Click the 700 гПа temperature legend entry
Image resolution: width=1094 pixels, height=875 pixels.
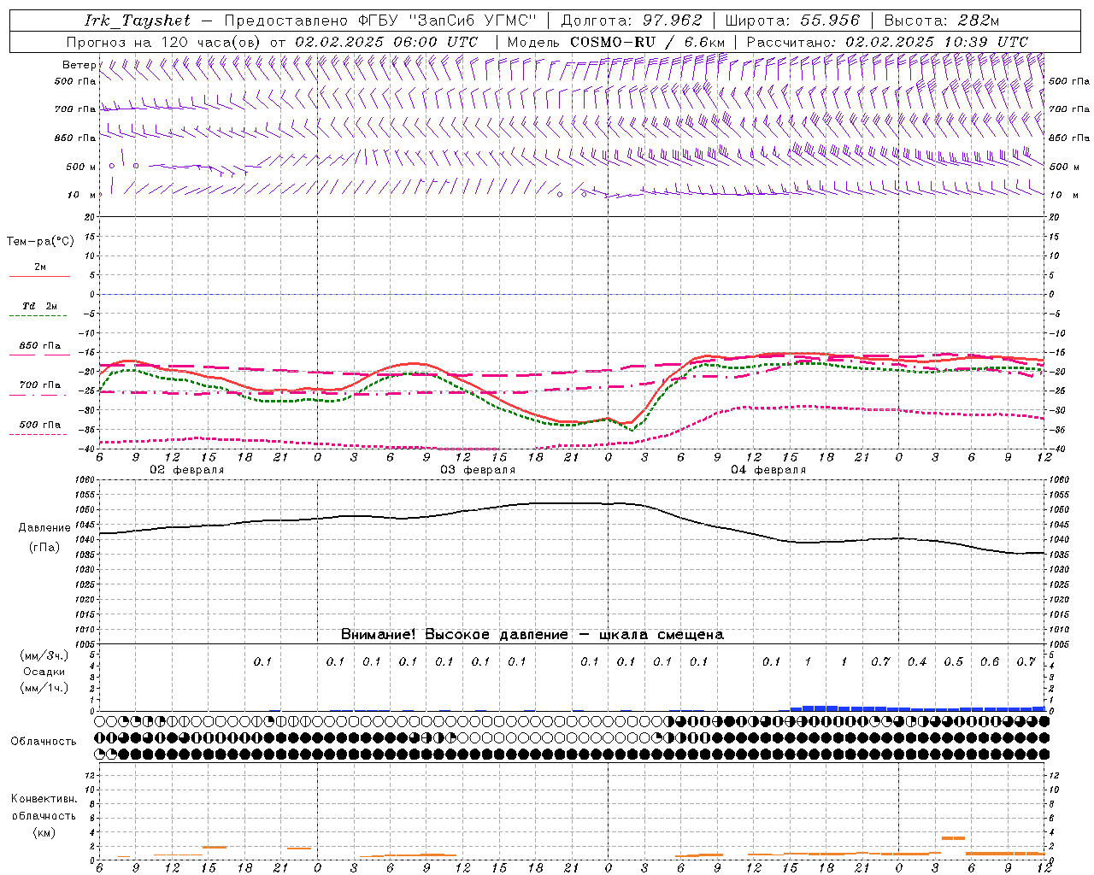click(40, 385)
